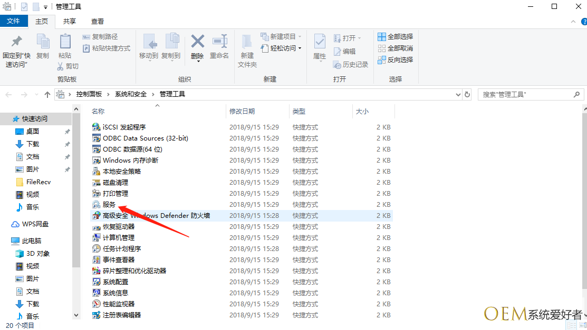This screenshot has height=330, width=587.
Task: Click the Pin to Quick access icon
Action: pos(17,42)
